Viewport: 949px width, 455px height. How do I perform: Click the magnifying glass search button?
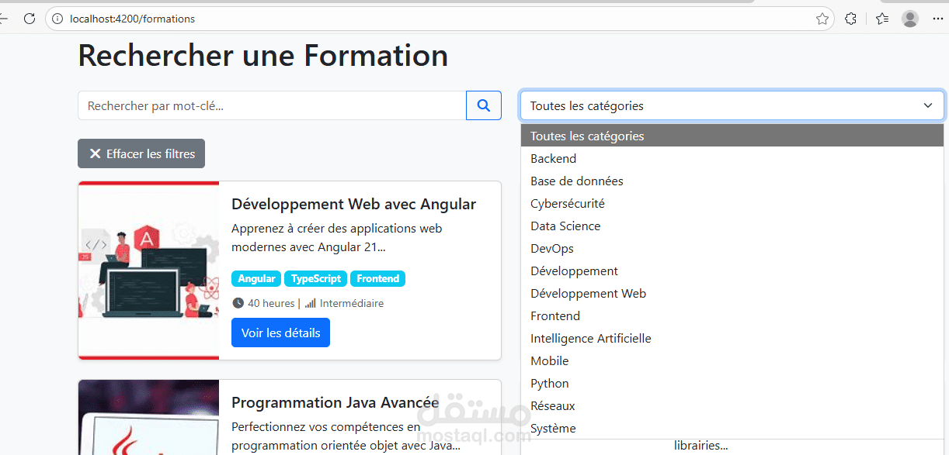coord(484,105)
